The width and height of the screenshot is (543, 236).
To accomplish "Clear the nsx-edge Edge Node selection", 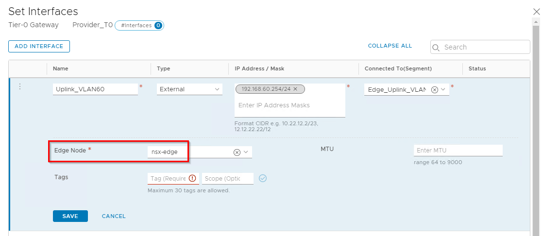I will click(237, 152).
